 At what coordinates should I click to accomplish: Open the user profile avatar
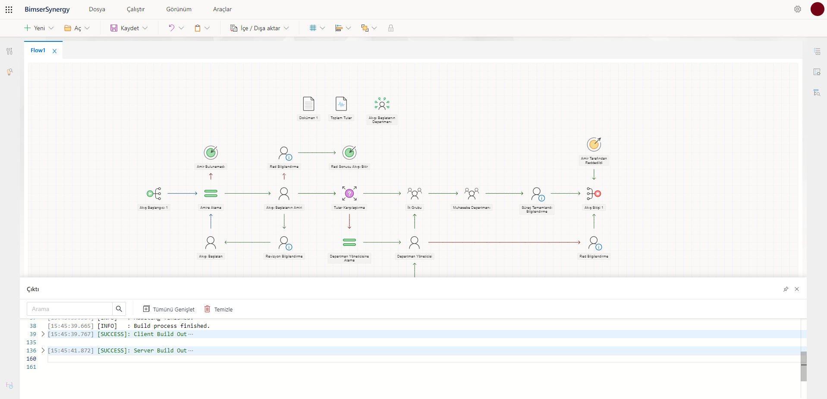tap(817, 9)
